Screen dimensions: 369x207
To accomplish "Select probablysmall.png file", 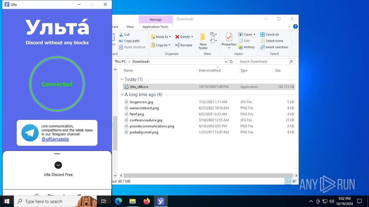I will coord(209,132).
